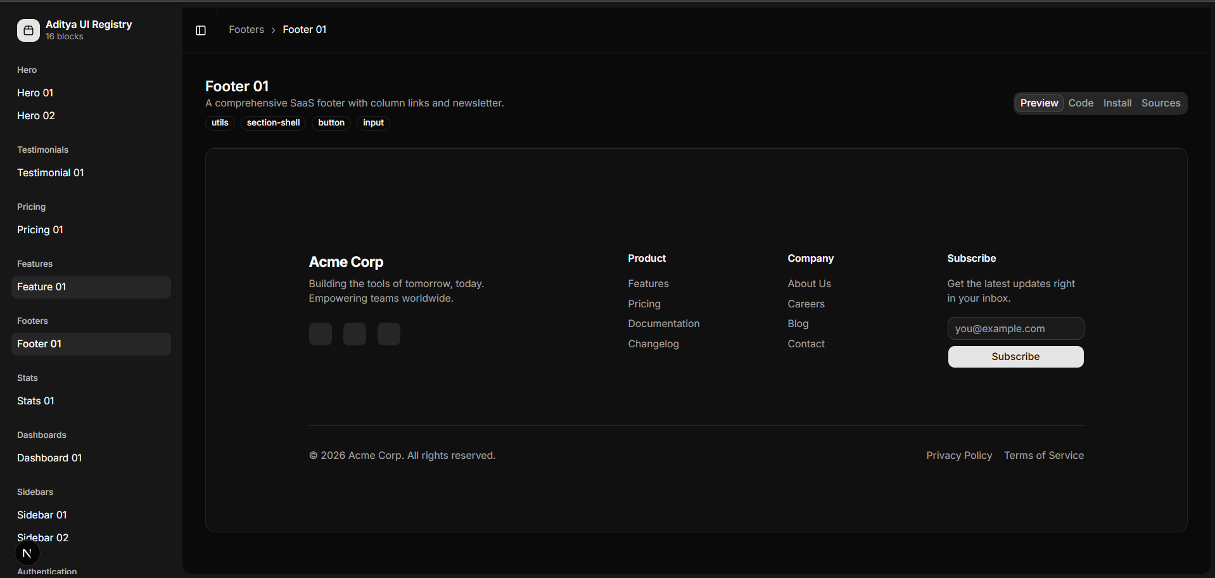Click the Acme Corp brand heading

click(x=346, y=262)
